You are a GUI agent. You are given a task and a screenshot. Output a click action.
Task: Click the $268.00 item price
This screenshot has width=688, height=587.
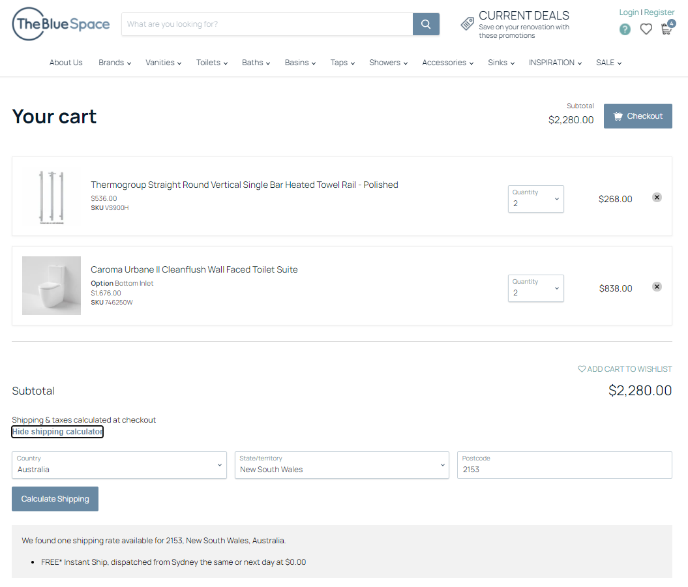point(615,199)
